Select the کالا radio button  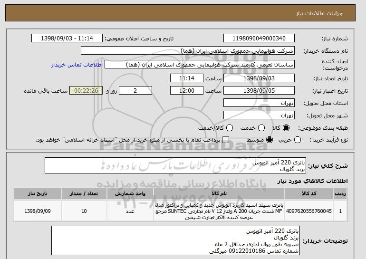[286, 128]
